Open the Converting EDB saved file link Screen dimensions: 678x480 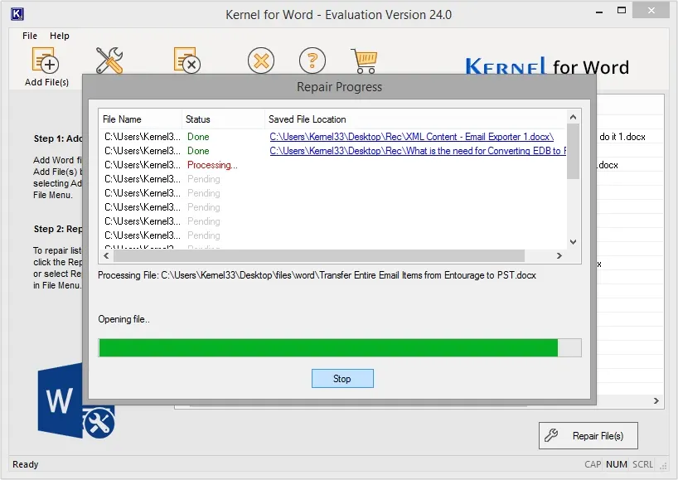[418, 151]
